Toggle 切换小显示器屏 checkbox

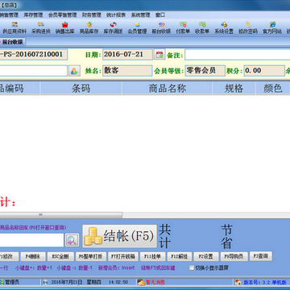click(x=192, y=267)
